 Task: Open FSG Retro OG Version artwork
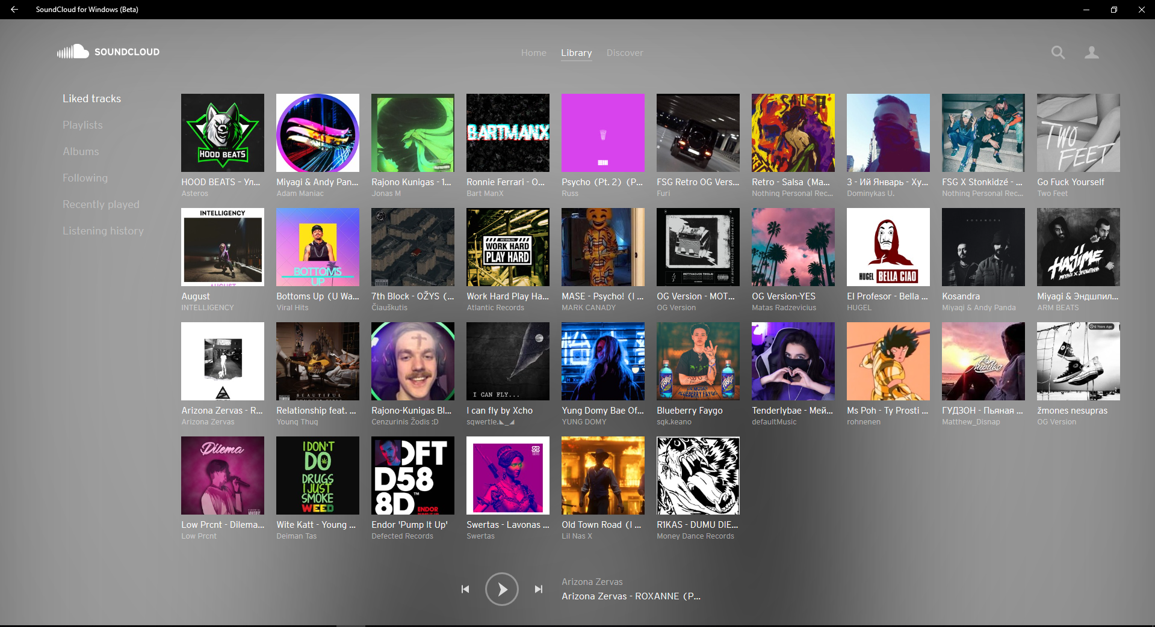698,133
